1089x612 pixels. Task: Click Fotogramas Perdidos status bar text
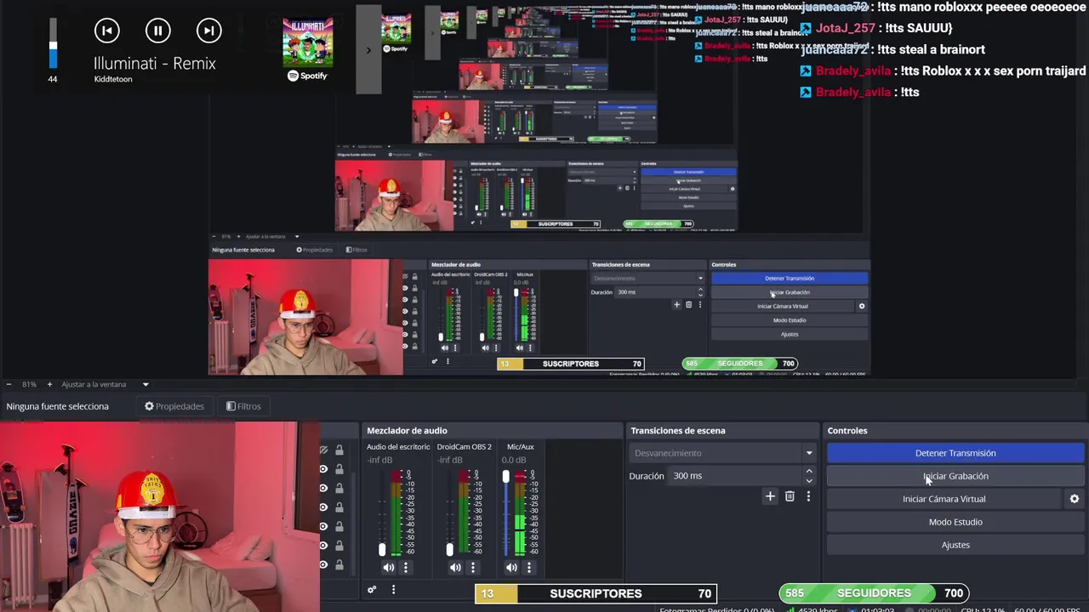717,609
